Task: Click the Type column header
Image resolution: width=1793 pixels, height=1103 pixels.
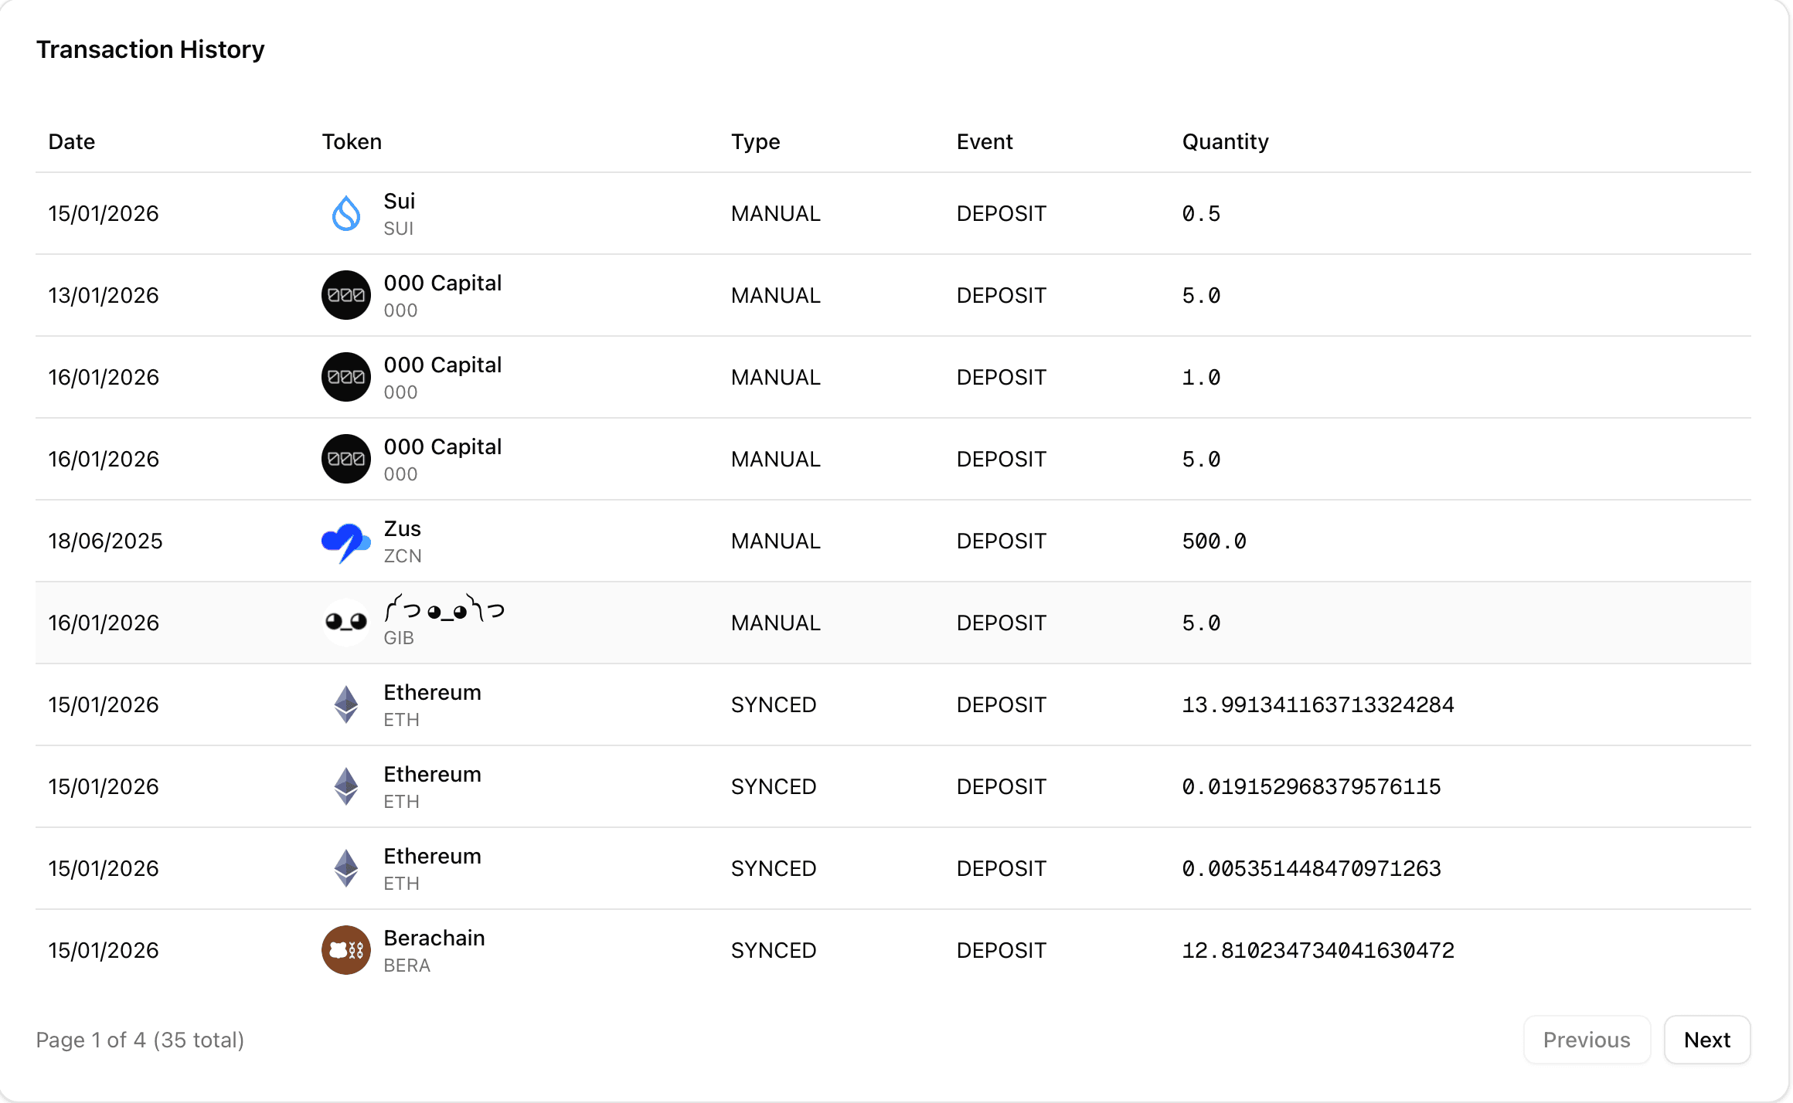Action: tap(755, 141)
